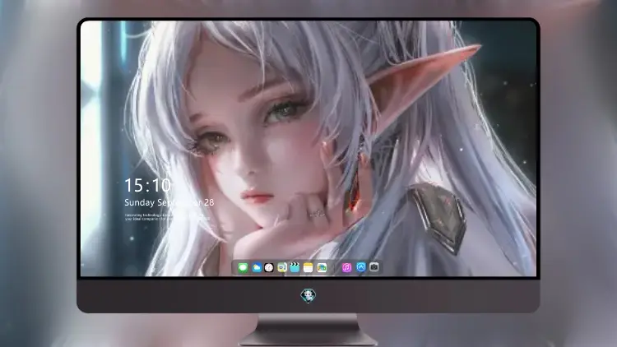Open the pink iTunes music app

[346, 267]
